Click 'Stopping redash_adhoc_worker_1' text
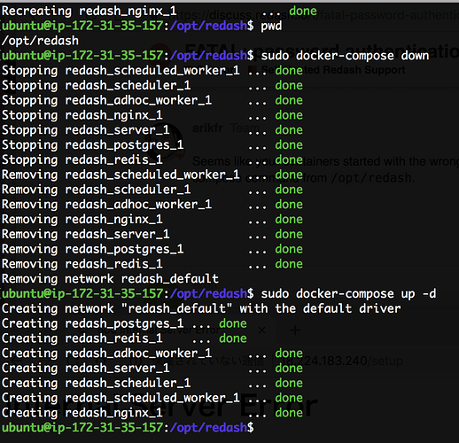 pos(106,100)
